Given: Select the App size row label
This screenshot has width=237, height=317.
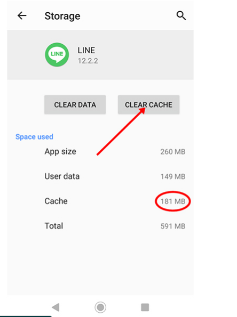Looking at the screenshot, I should click(60, 152).
